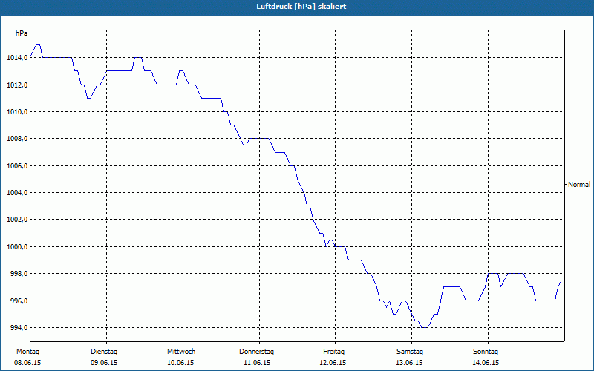Click the 'Normal' marker label on right
594x371 pixels.
click(x=578, y=184)
